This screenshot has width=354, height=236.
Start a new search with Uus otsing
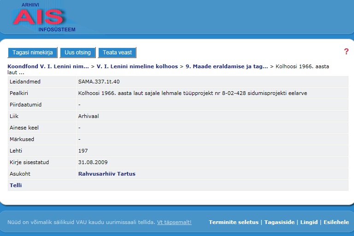[x=78, y=53]
